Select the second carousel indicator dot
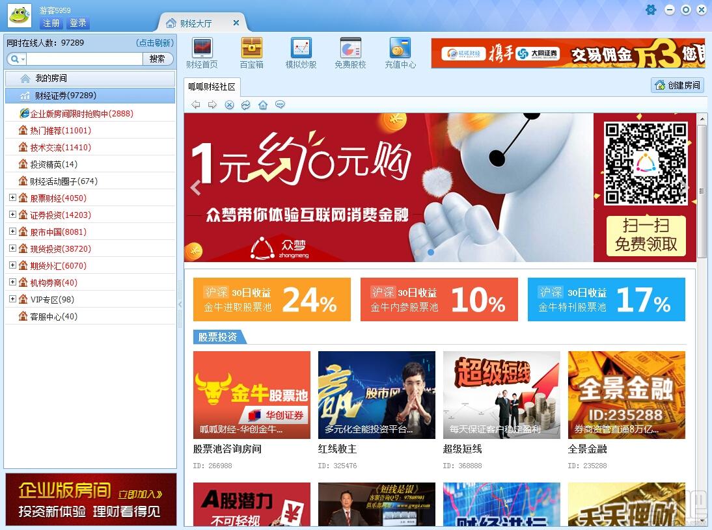 pos(430,252)
